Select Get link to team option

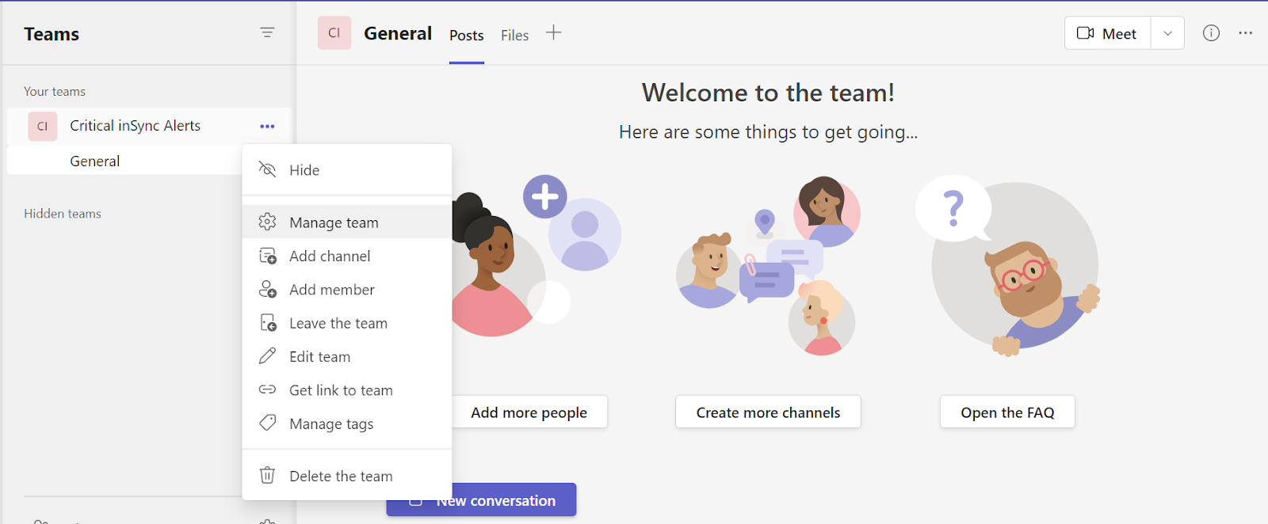pos(347,390)
